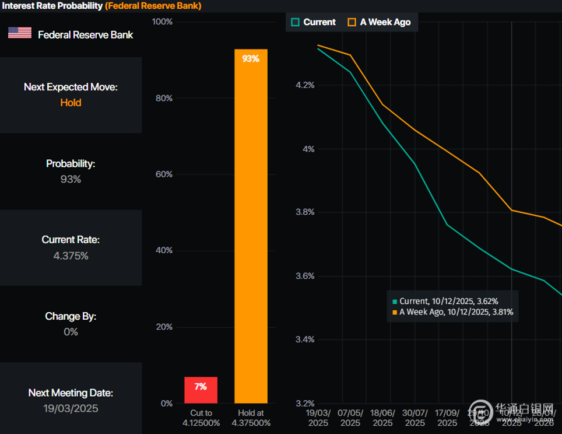The width and height of the screenshot is (562, 434).
Task: Click the 'Probability:' label
Action: coord(71,163)
